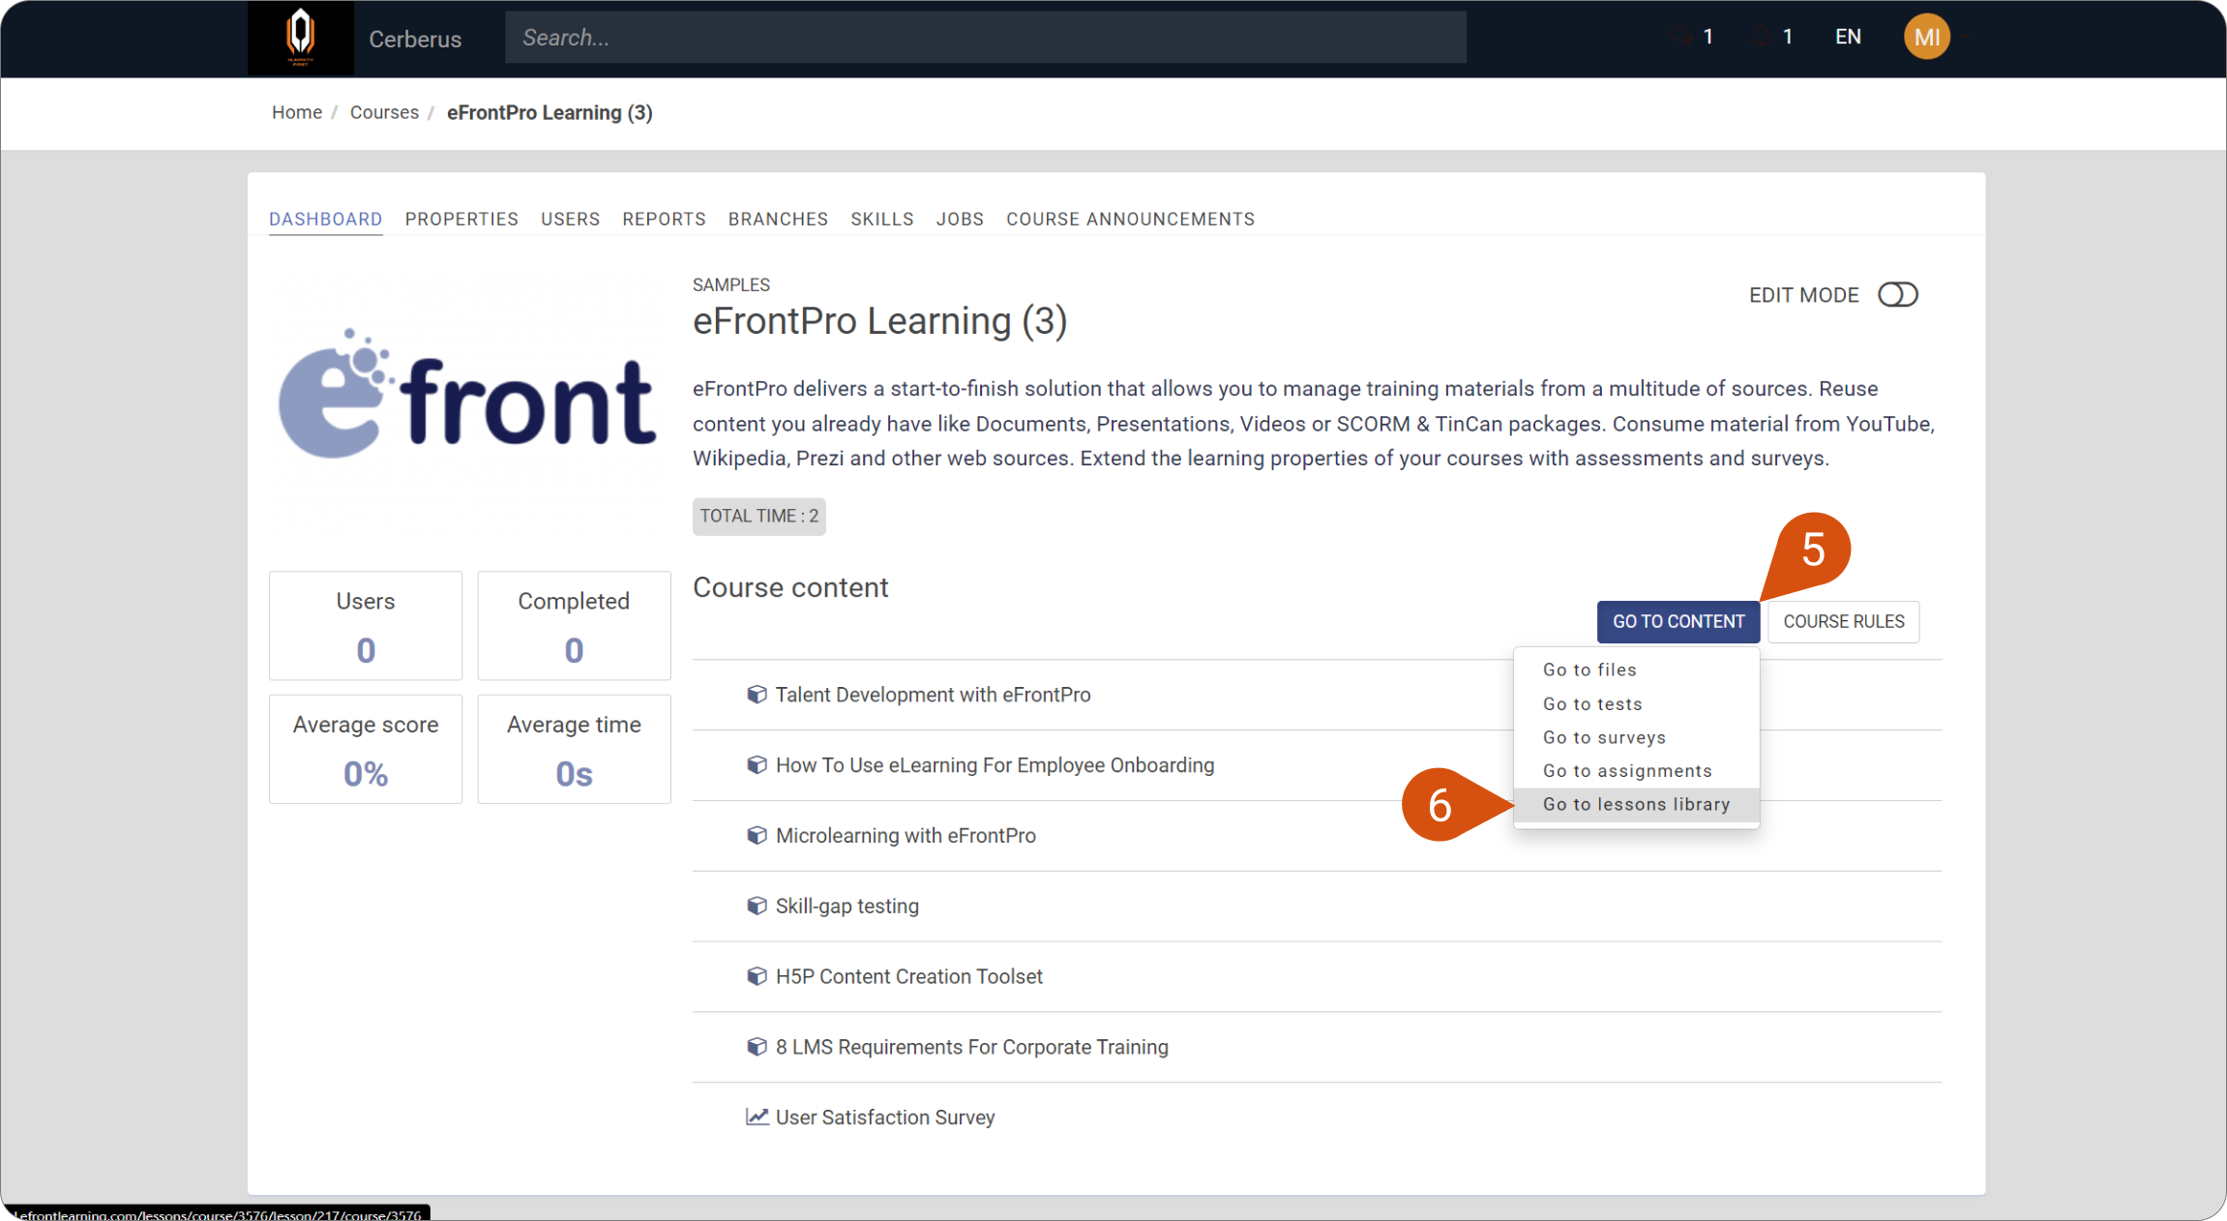2227x1221 pixels.
Task: Click the unit icon beside Microlearning with eFrontPro
Action: 757,835
